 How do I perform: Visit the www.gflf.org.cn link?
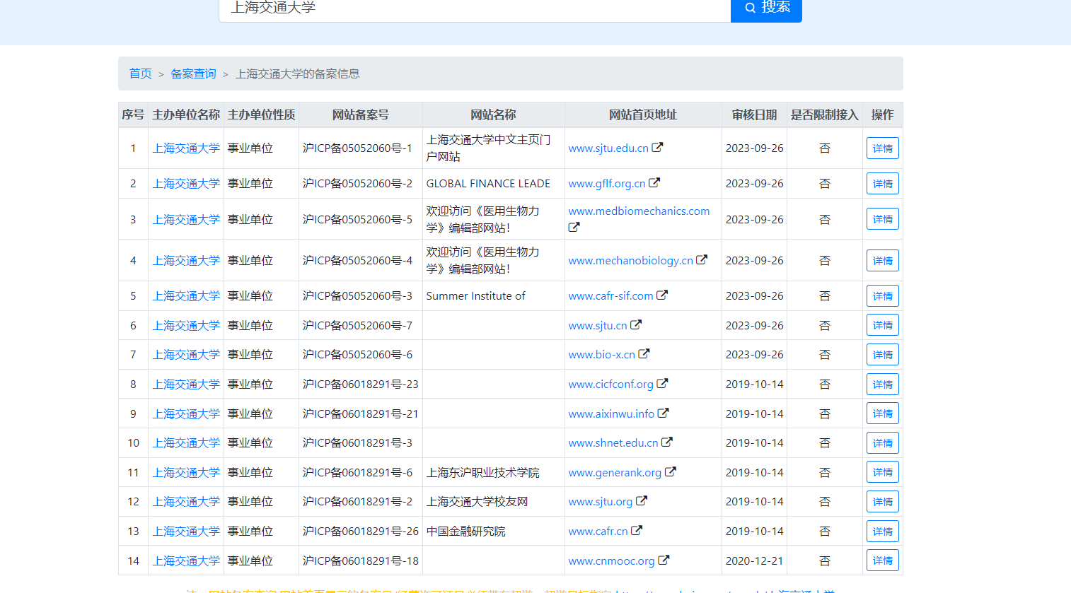607,184
